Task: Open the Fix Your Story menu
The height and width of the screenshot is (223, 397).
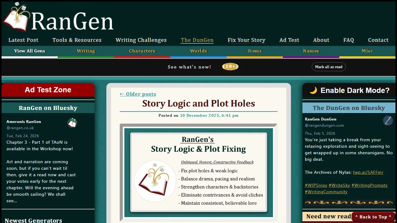Action: 246,40
